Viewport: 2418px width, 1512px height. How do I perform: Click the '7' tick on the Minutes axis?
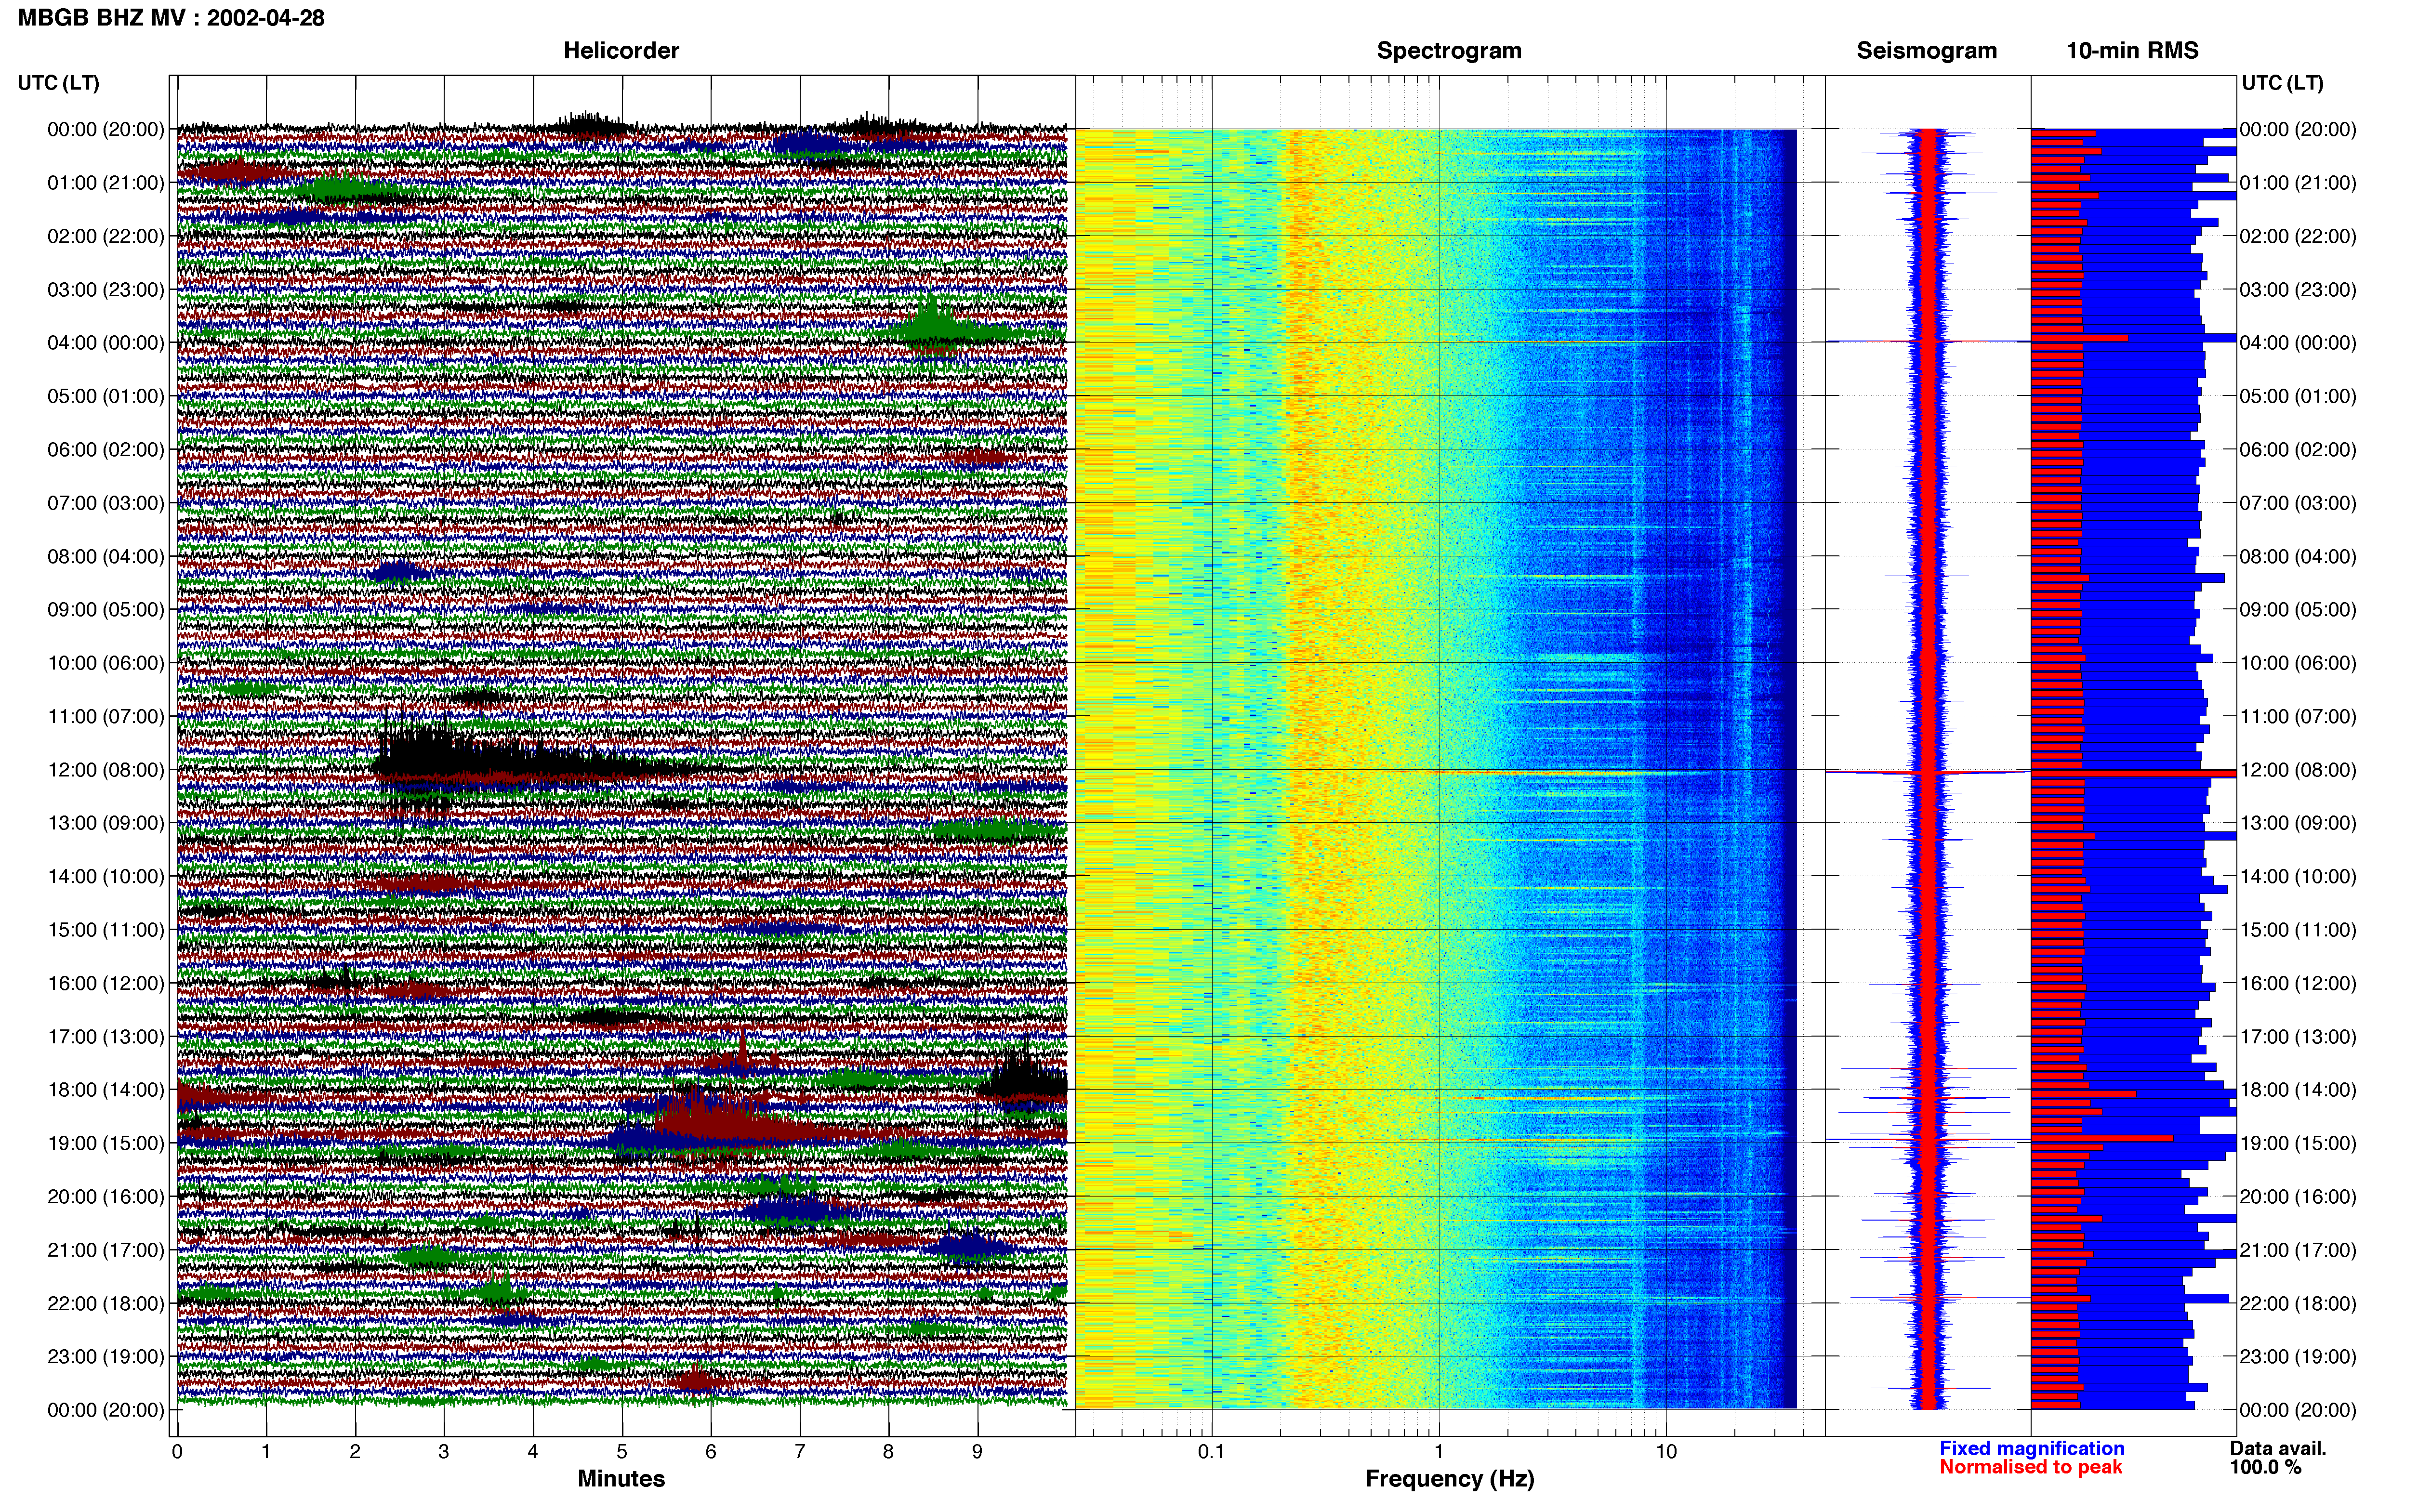[800, 1452]
